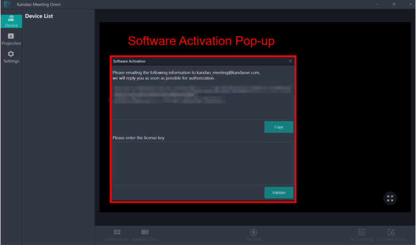
Task: Switch to Gallery View layout
Action: [x=117, y=234]
